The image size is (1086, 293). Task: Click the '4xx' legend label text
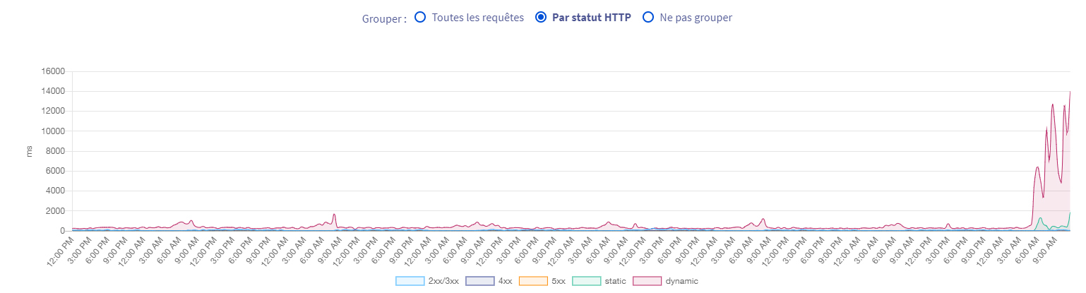click(x=505, y=281)
